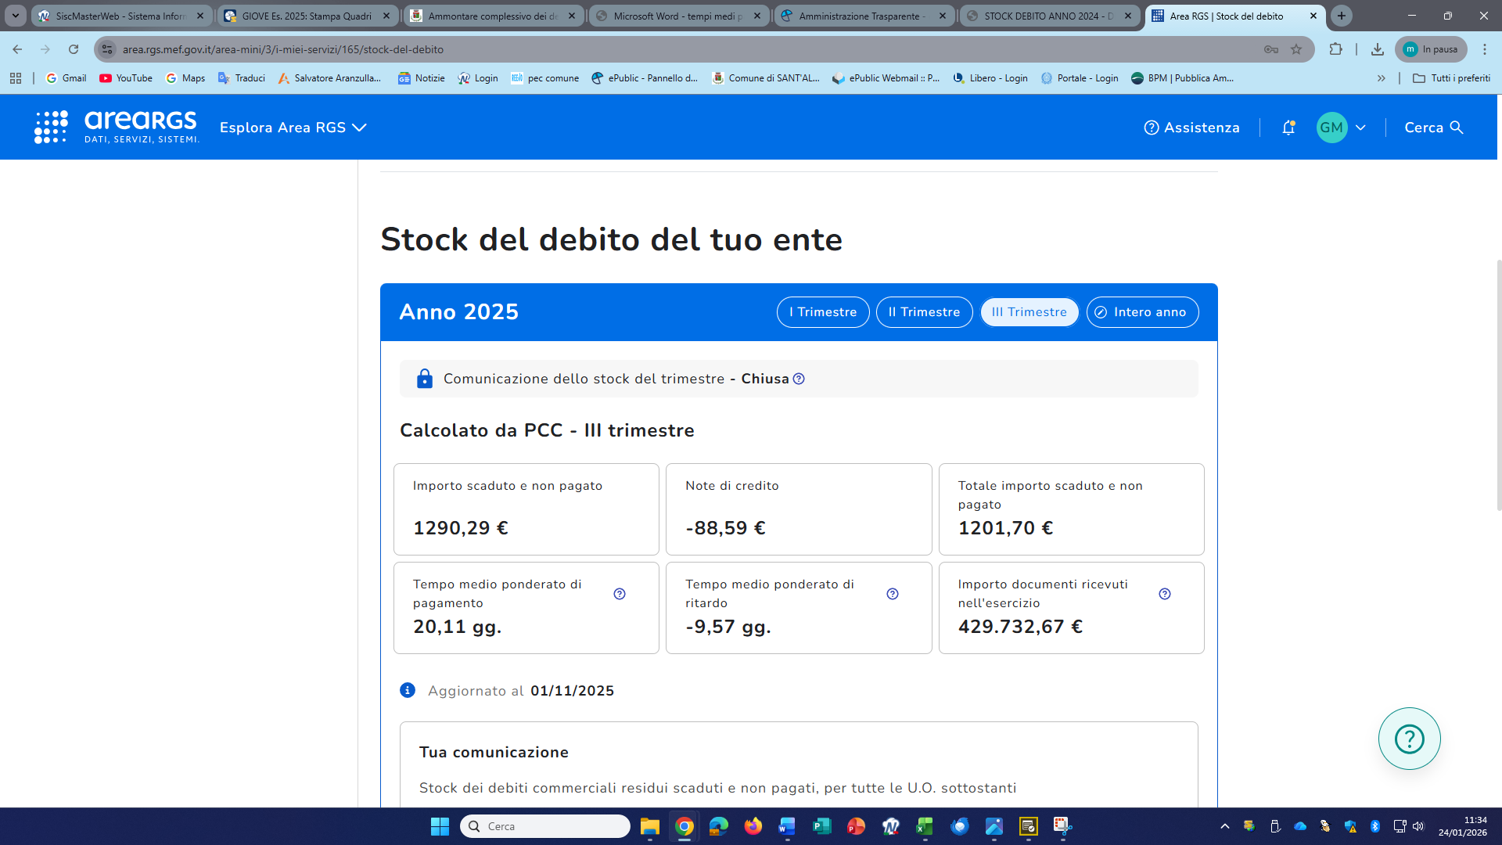
Task: Expand the Esplora Area RGS menu
Action: pyautogui.click(x=293, y=128)
